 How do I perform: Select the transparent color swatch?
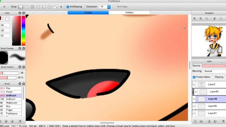(x=7, y=19)
